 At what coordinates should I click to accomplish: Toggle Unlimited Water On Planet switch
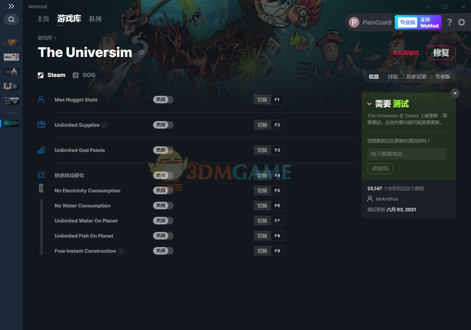tap(163, 221)
